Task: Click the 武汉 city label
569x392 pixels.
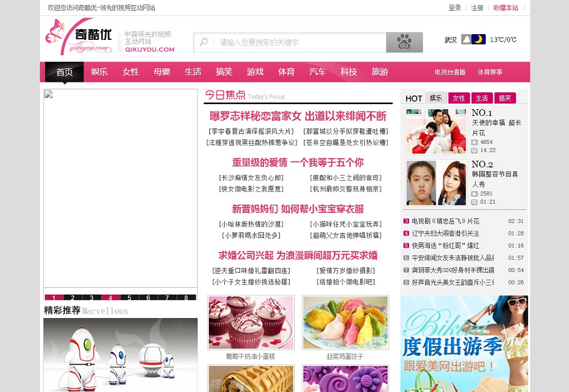Action: (451, 40)
